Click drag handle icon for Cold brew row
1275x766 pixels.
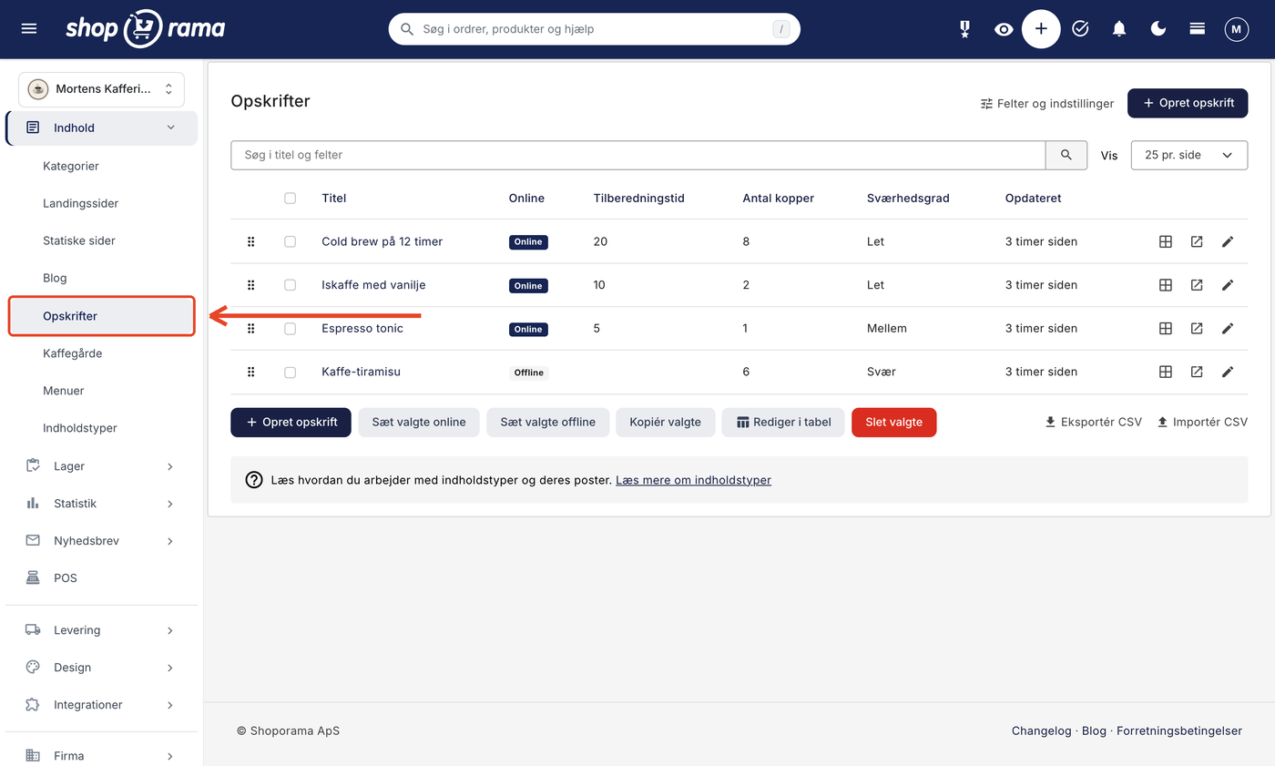click(x=251, y=241)
